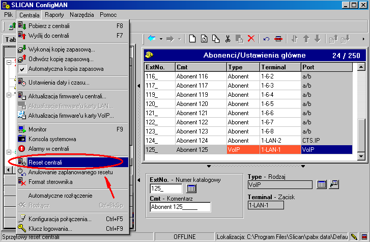Click the down arrow move icon in toolbar
This screenshot has height=242, width=370.
pyautogui.click(x=318, y=39)
